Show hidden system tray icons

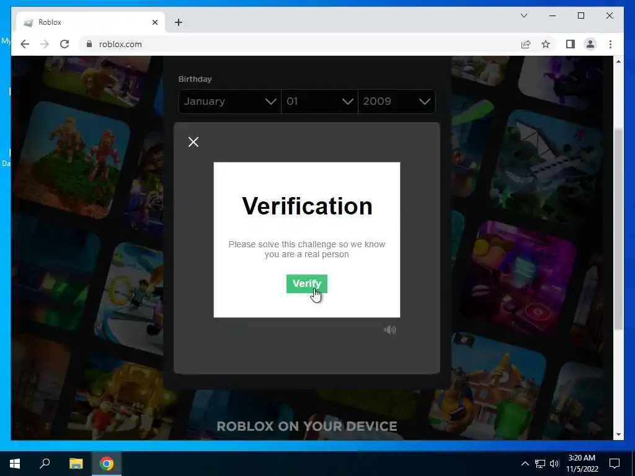525,464
